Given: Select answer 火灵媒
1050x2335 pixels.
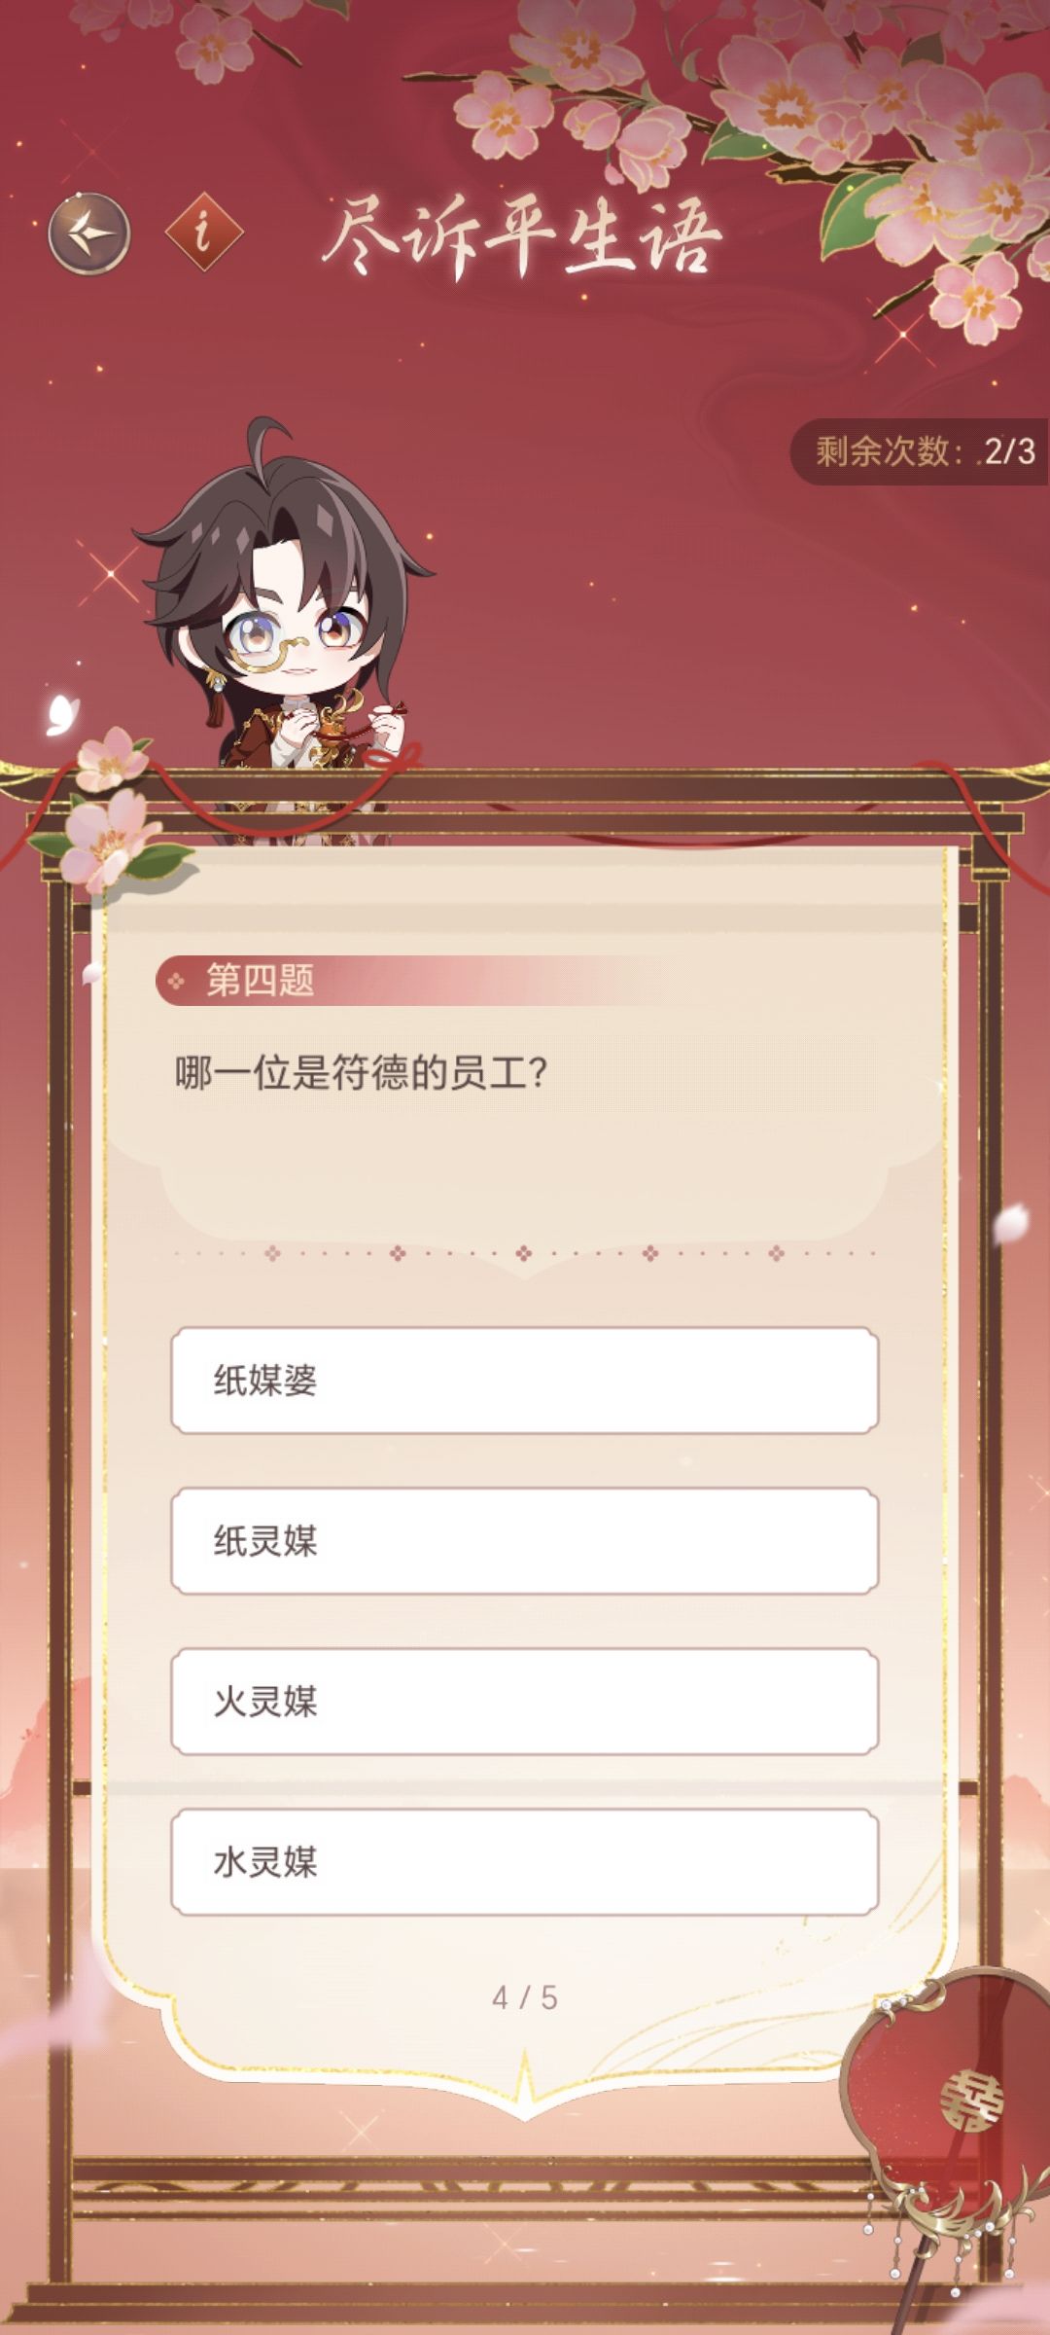Looking at the screenshot, I should pos(525,1701).
